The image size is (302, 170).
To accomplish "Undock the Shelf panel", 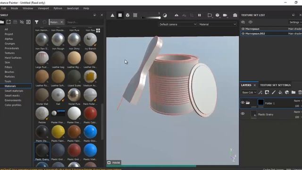I will (x=95, y=15).
